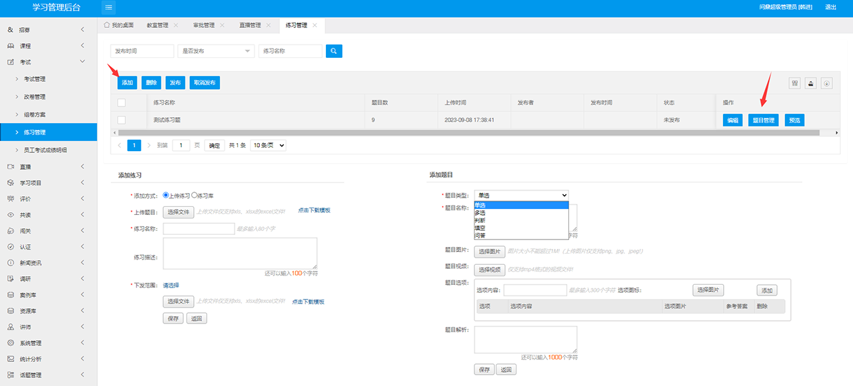Close the 教室管理 tab
The image size is (853, 386).
click(x=176, y=25)
